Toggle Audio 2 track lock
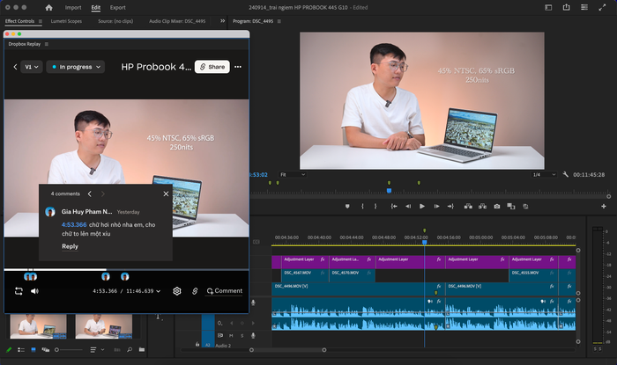 197,344
